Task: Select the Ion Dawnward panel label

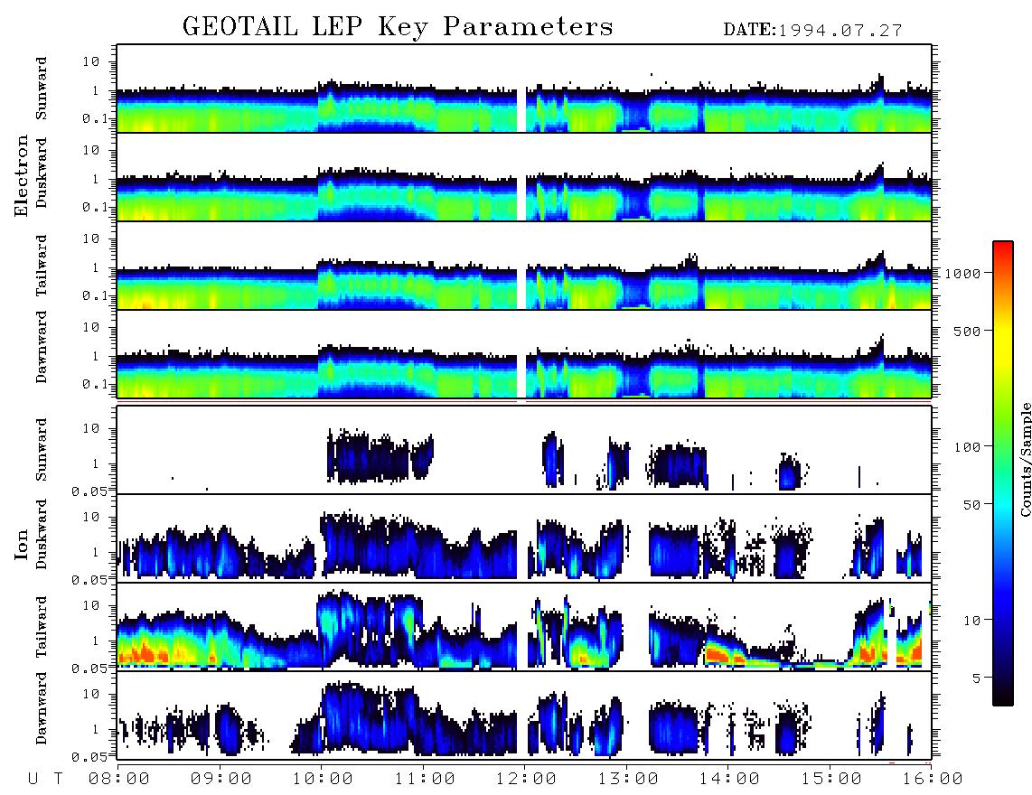Action: (x=42, y=708)
